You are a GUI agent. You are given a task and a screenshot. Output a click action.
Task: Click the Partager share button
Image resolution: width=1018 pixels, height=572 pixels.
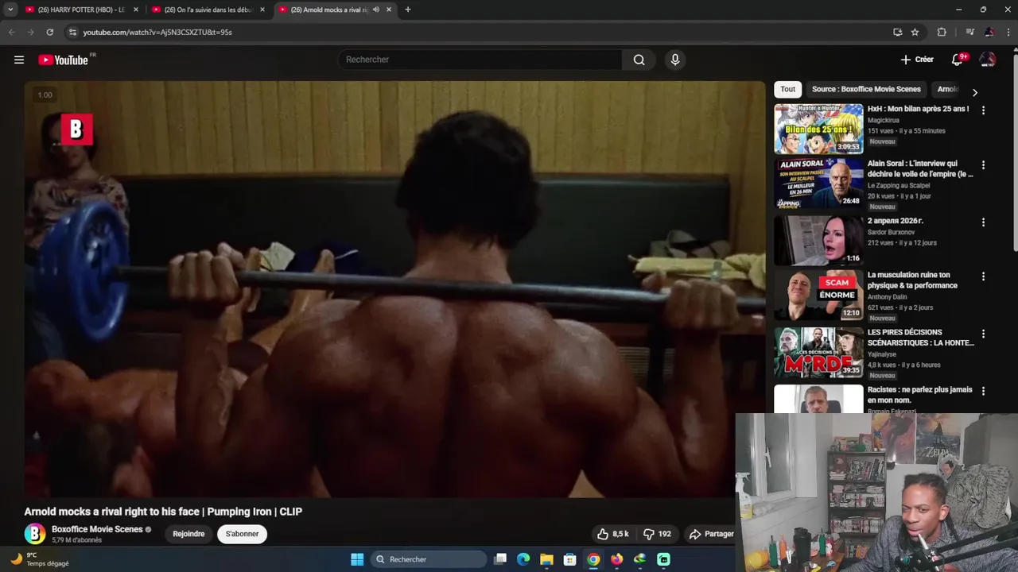pyautogui.click(x=711, y=534)
